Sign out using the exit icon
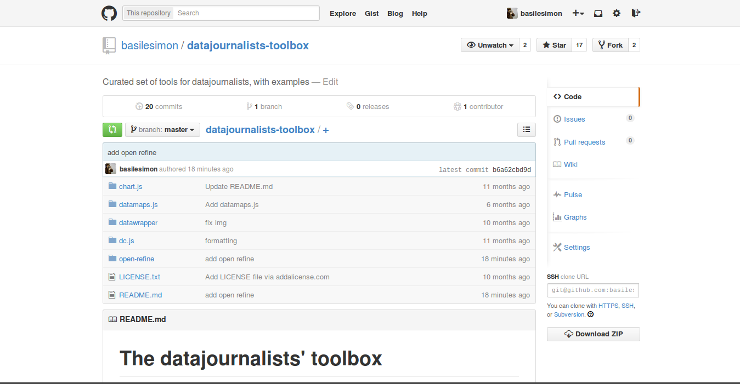Viewport: 740px width, 384px height. point(636,13)
